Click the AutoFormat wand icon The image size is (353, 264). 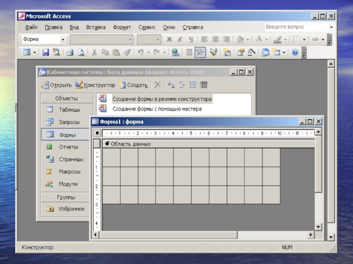[214, 52]
